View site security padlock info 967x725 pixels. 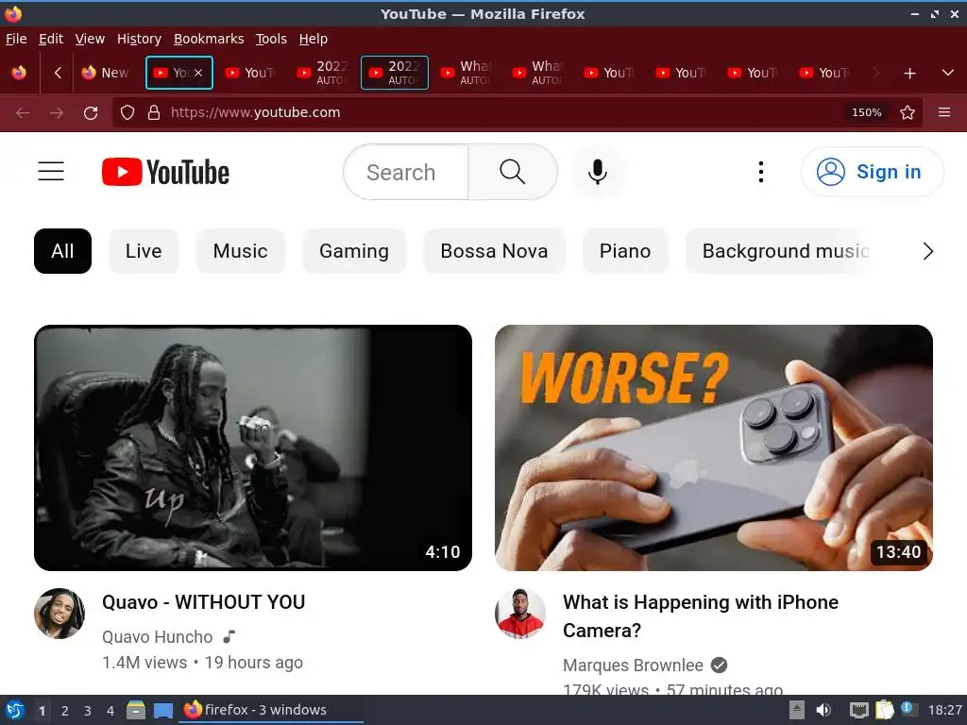click(154, 112)
